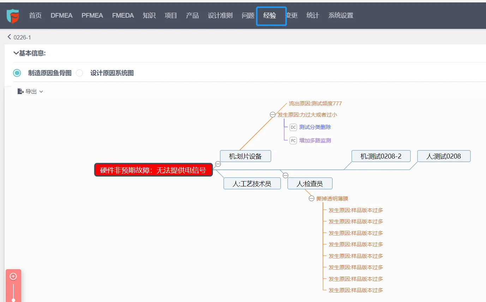Collapse the 撕掉透明薄膜 node

pyautogui.click(x=311, y=198)
